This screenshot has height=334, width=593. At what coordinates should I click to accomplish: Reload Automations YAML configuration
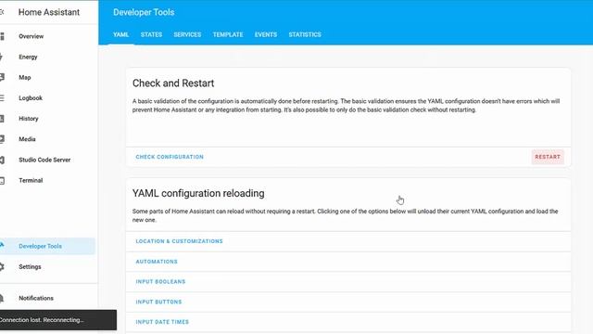tap(157, 262)
